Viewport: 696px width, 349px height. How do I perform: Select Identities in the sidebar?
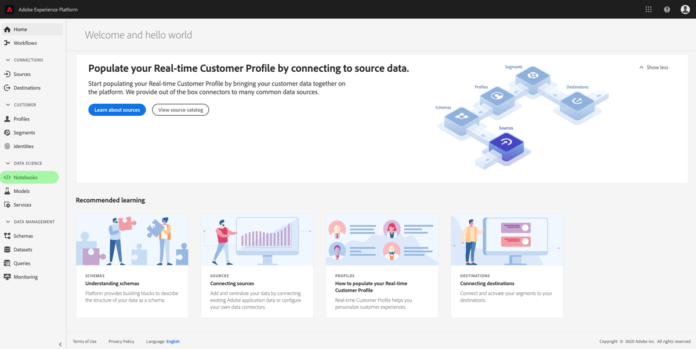[23, 146]
